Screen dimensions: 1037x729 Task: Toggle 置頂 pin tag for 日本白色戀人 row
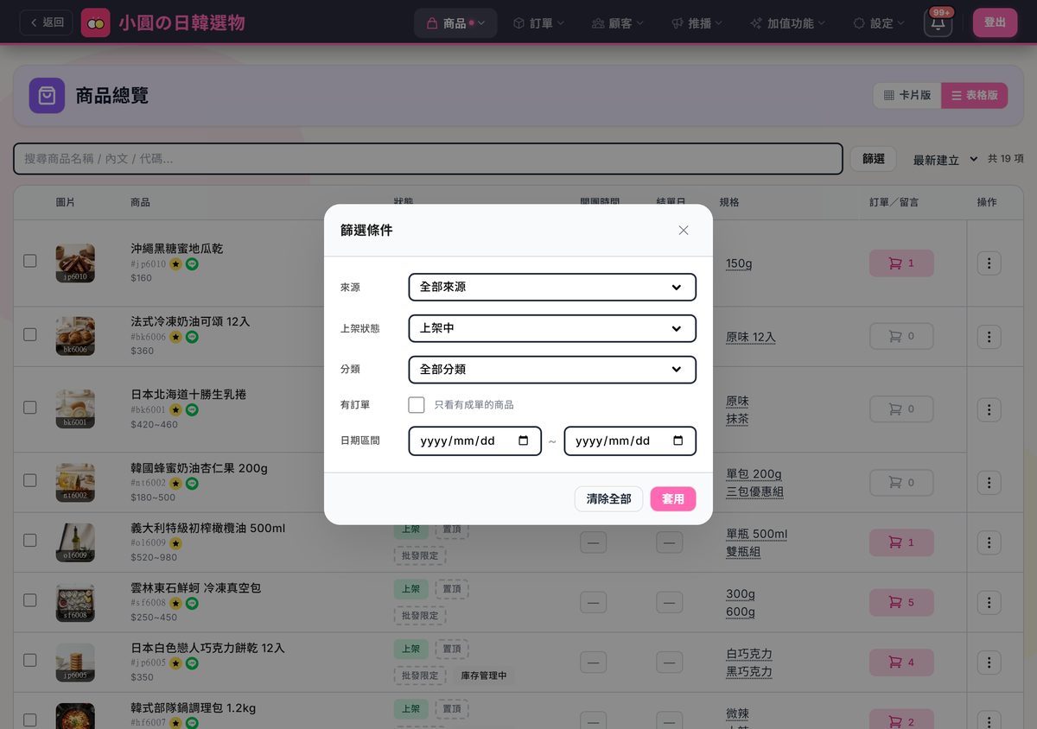pyautogui.click(x=451, y=649)
